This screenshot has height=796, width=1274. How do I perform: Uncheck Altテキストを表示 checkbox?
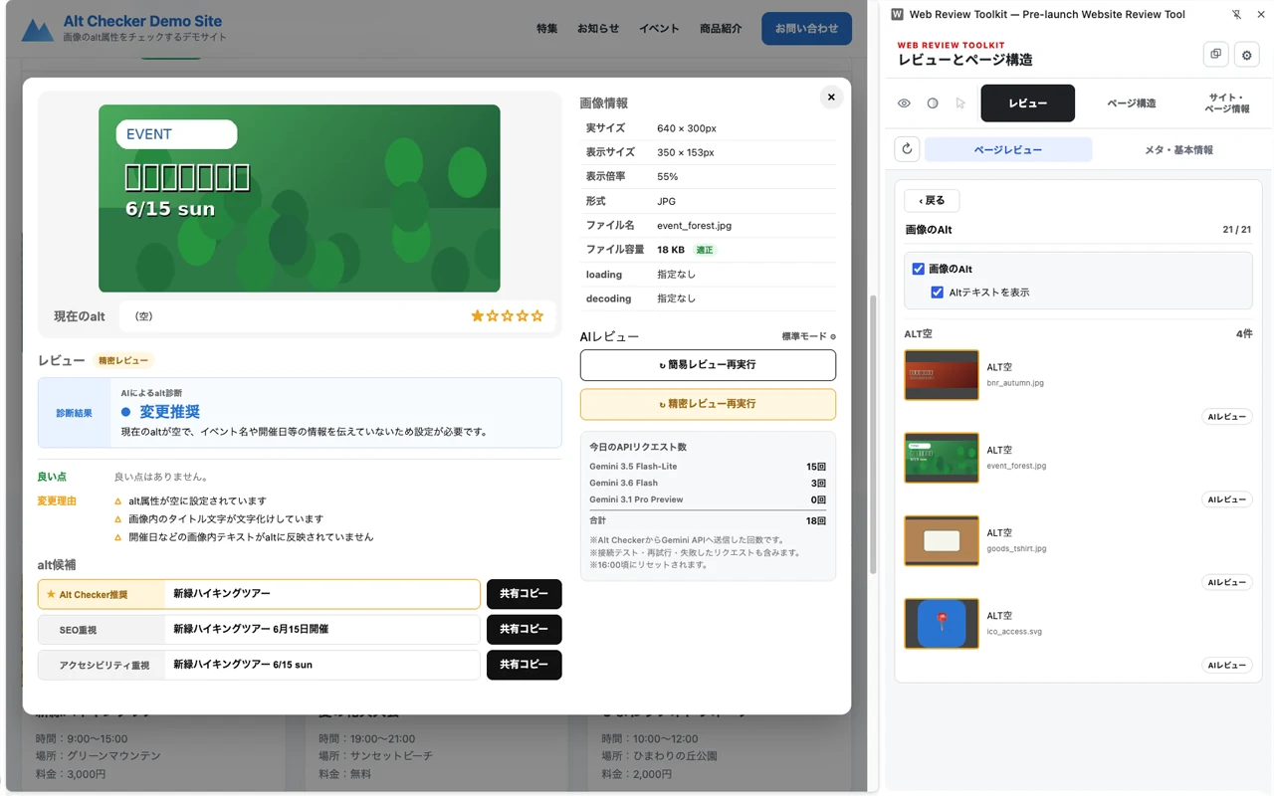937,293
